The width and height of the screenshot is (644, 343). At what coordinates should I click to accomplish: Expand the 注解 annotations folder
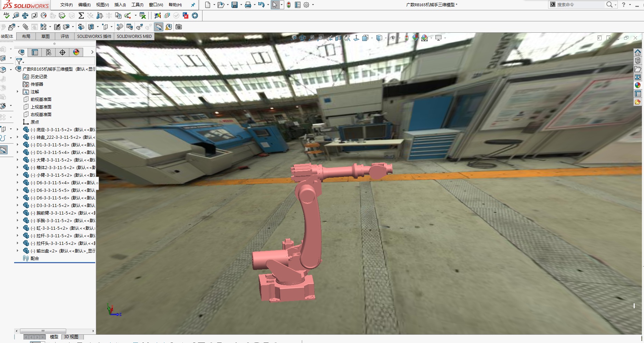(x=18, y=92)
